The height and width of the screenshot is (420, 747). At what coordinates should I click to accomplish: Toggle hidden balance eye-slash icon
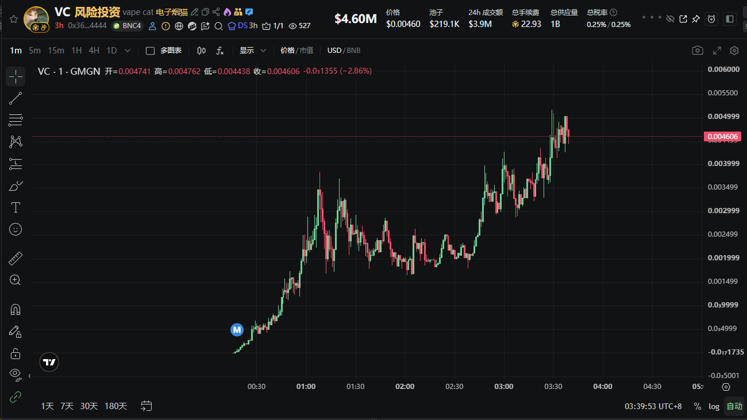(x=670, y=19)
